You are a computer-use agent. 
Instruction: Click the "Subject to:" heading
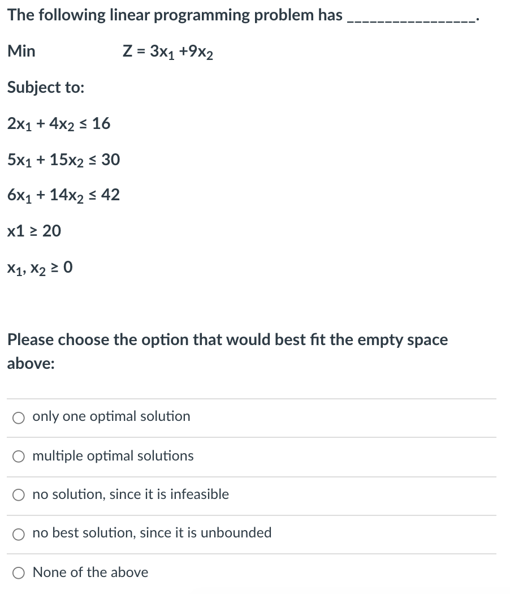(45, 88)
